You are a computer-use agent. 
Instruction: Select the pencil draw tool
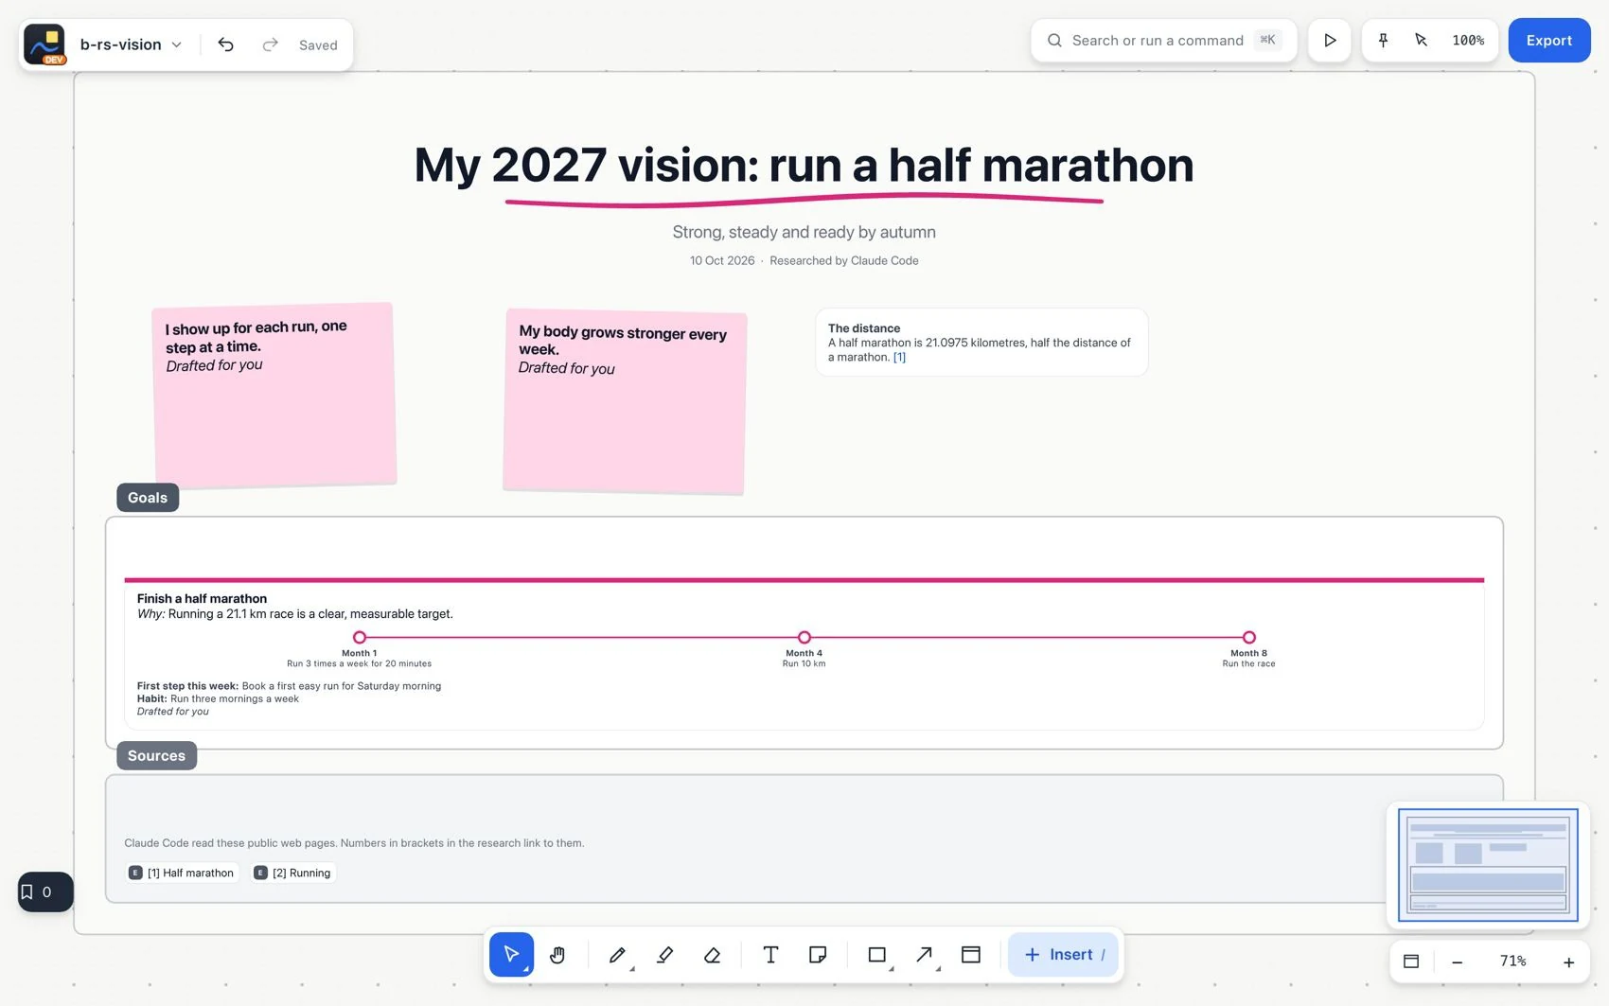(617, 954)
